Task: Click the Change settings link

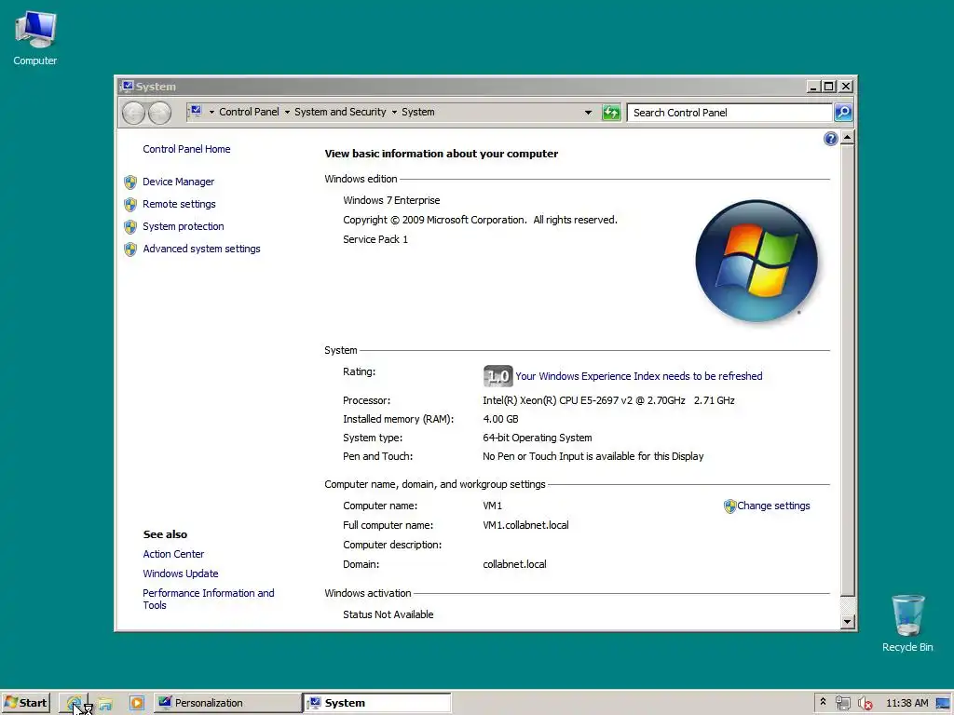Action: coord(773,506)
